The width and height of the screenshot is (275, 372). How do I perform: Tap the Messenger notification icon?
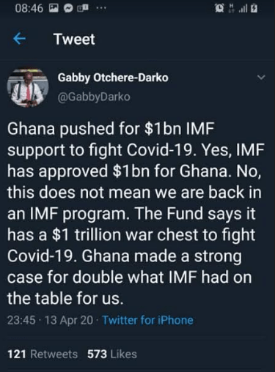tap(68, 9)
